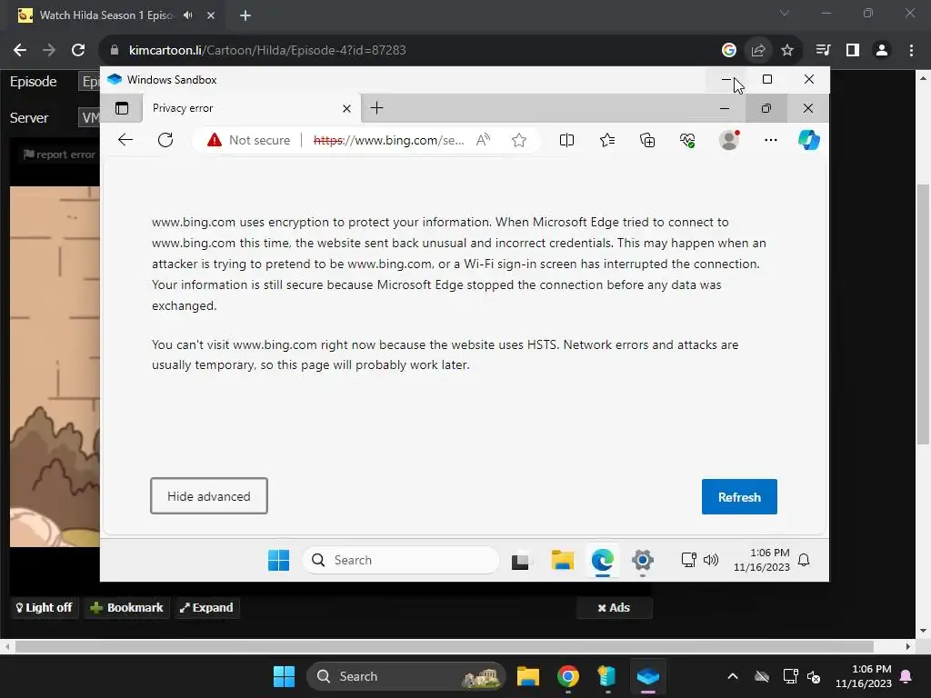Click Sandbox clock showing 1:06 PM
This screenshot has width=931, height=698.
pyautogui.click(x=762, y=560)
